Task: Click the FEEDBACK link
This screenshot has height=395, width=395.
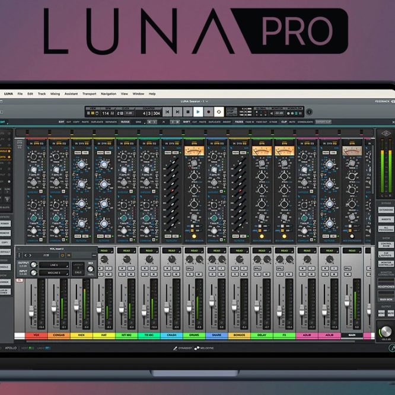Action: (x=382, y=101)
